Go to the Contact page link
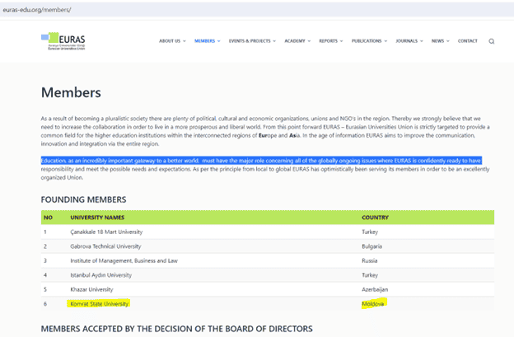The width and height of the screenshot is (514, 337). tap(467, 40)
